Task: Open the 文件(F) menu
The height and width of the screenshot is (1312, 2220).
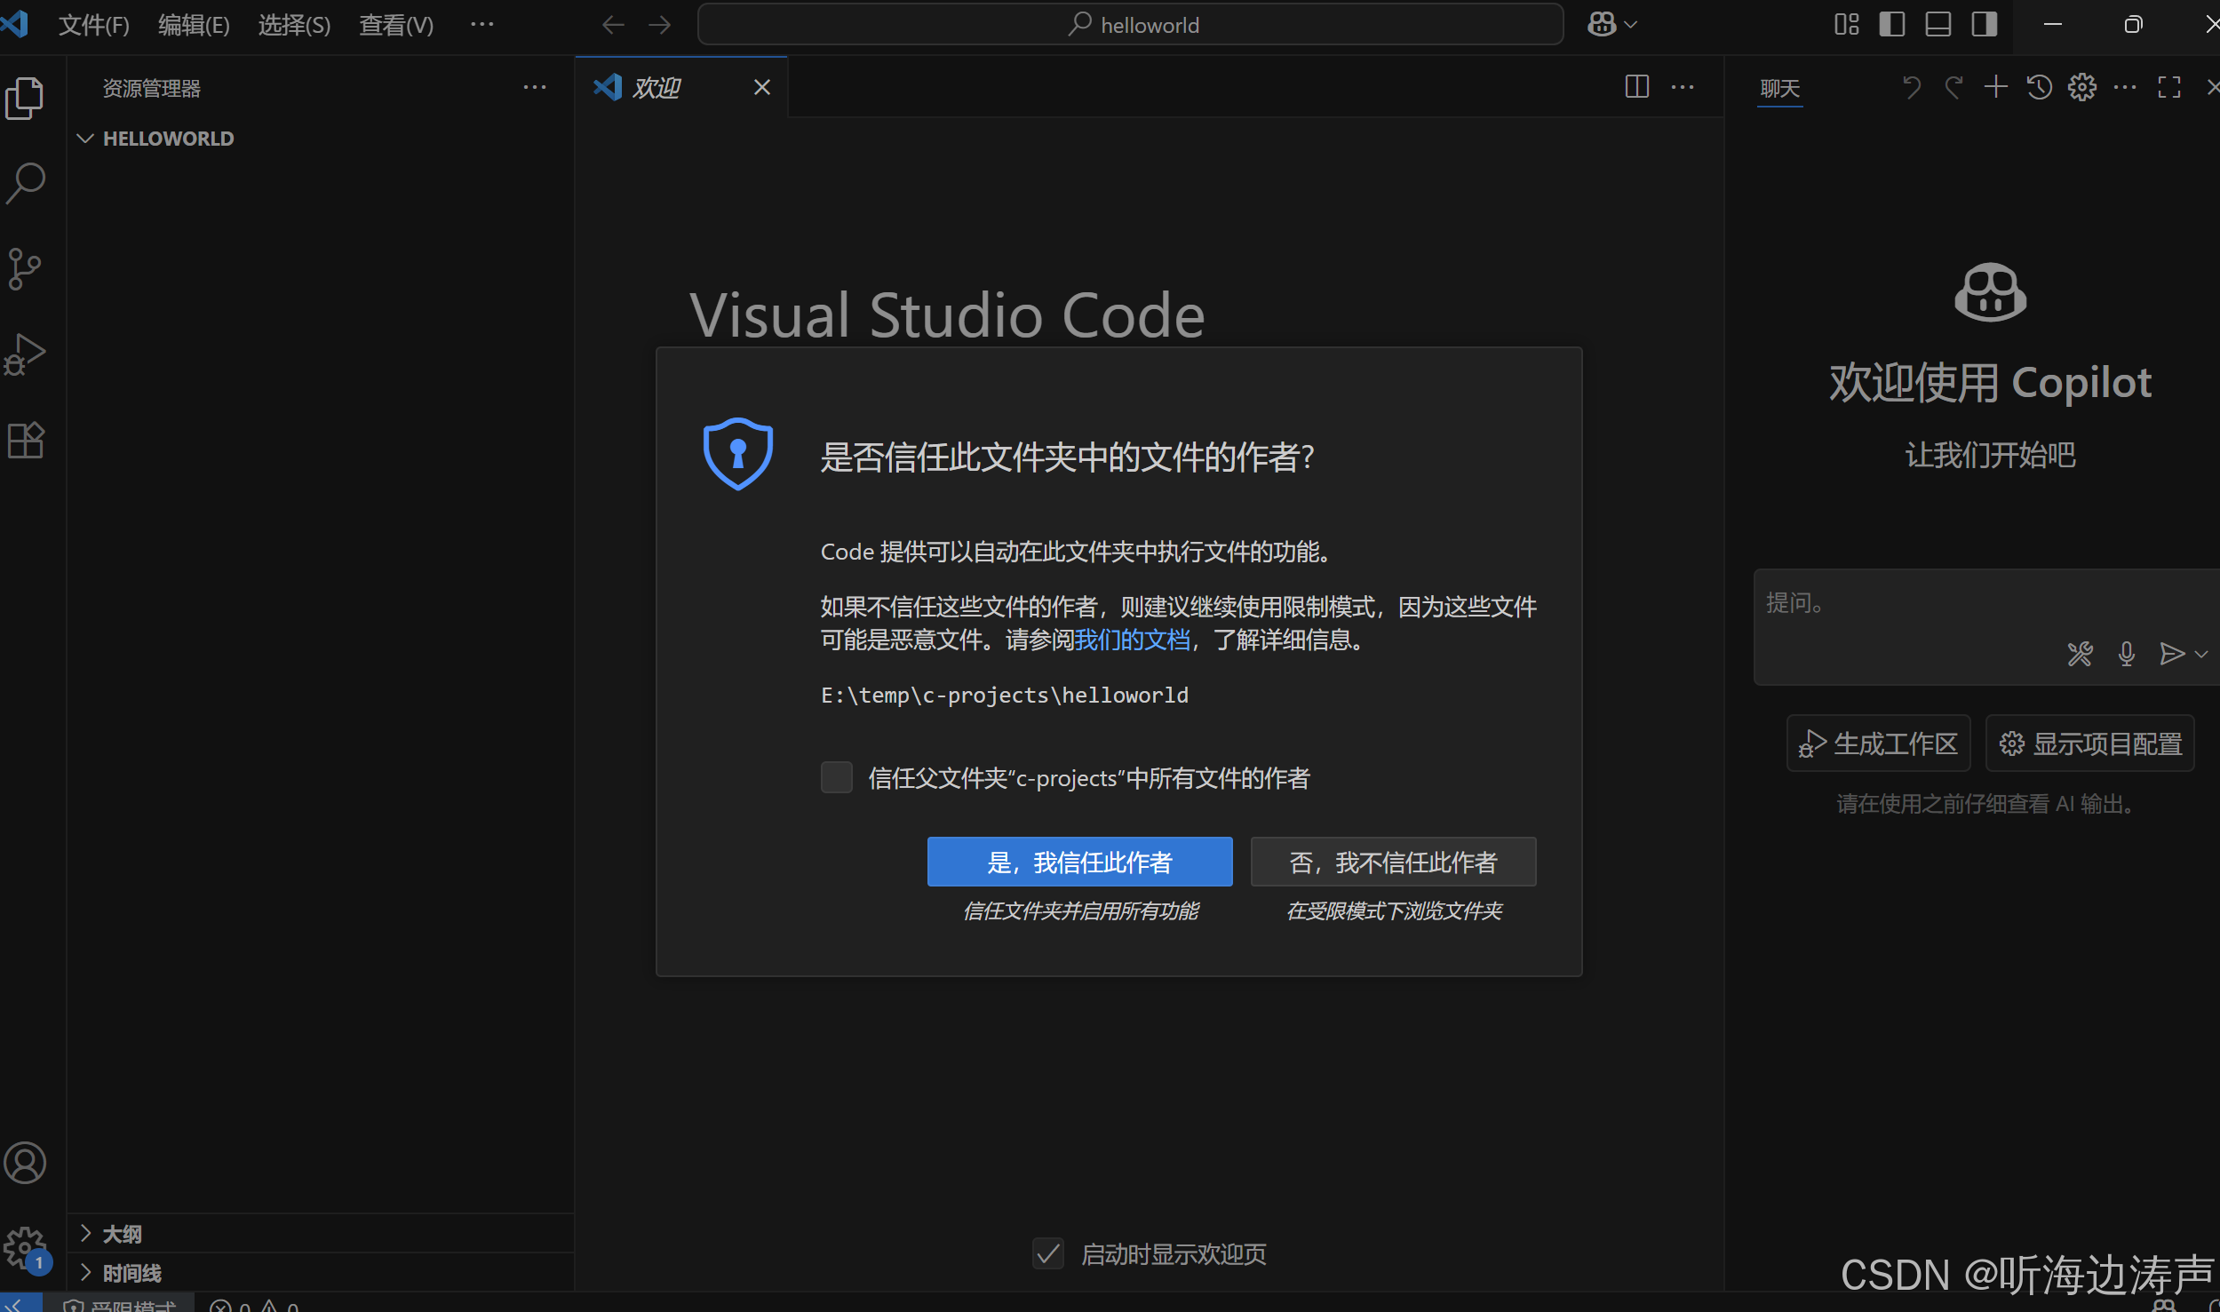Action: 94,25
